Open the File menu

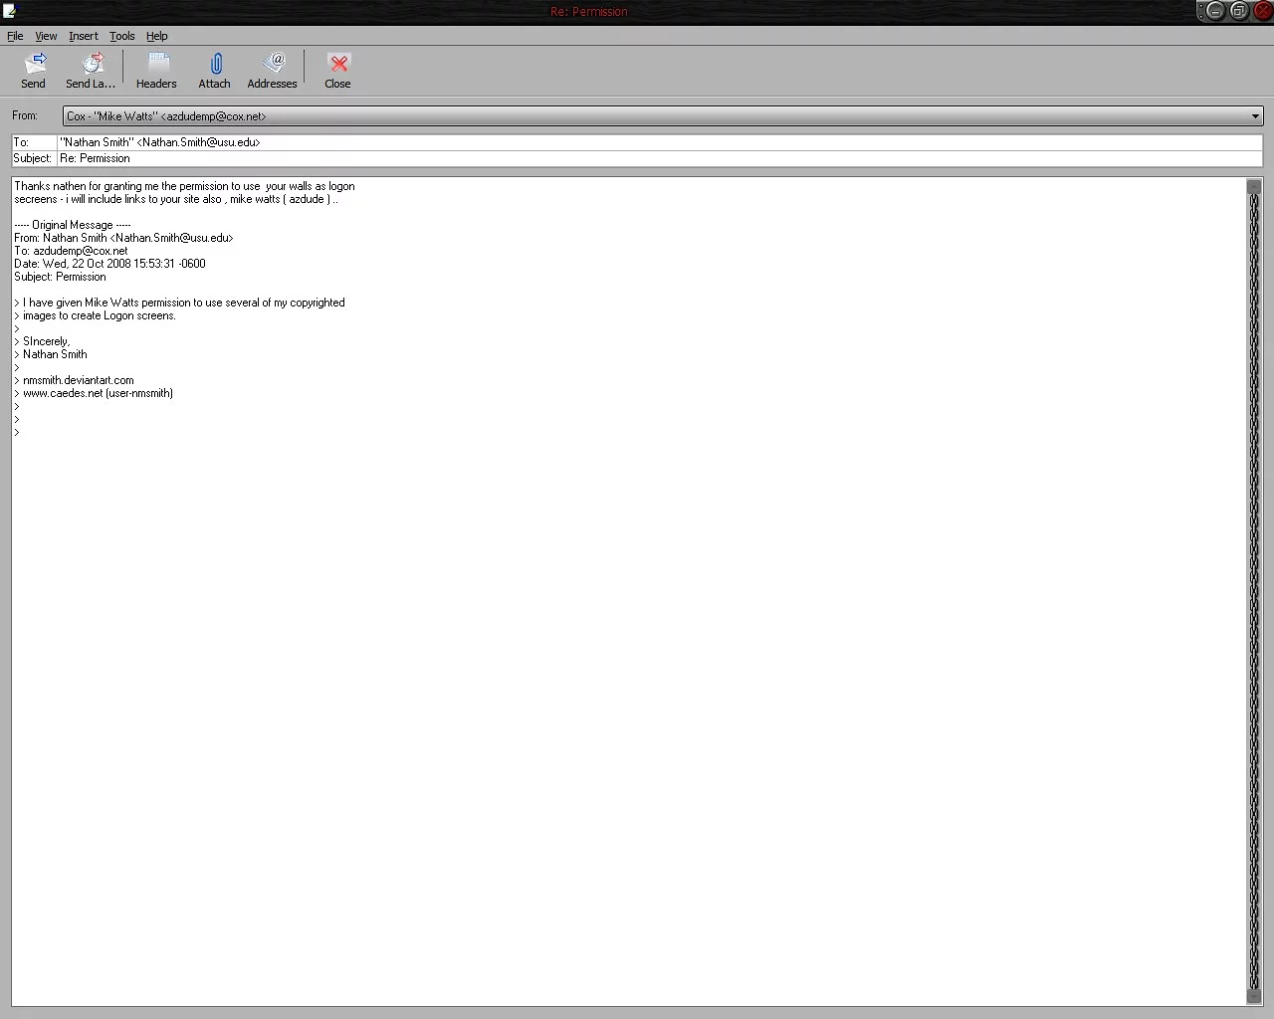coord(15,36)
